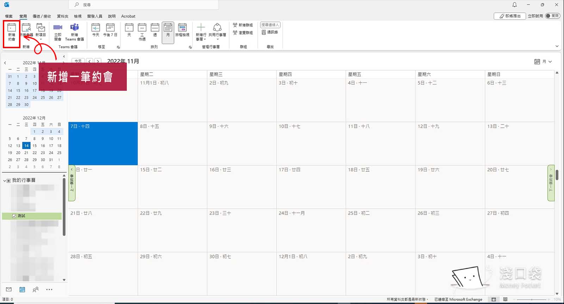This screenshot has width=564, height=304.
Task: Open the 檔案 File menu
Action: point(9,16)
